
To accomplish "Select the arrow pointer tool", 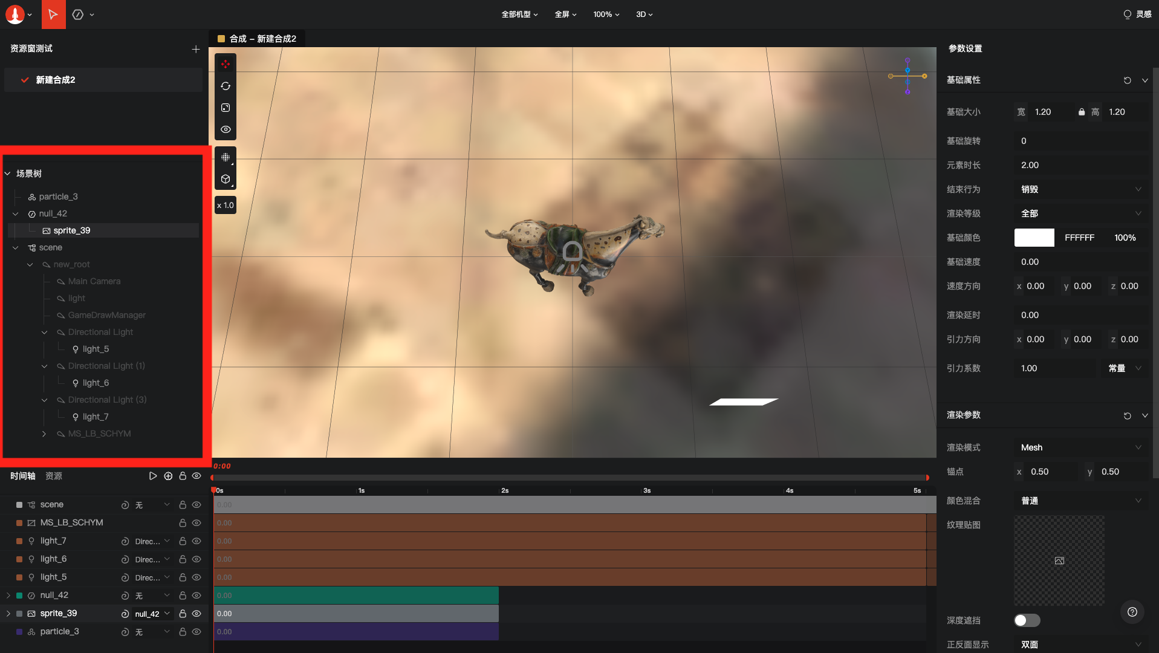I will pos(53,14).
